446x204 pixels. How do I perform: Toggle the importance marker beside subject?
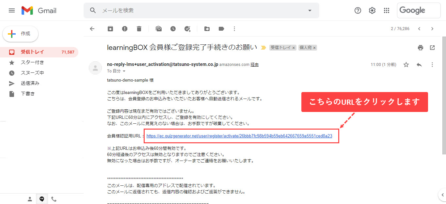coord(263,48)
